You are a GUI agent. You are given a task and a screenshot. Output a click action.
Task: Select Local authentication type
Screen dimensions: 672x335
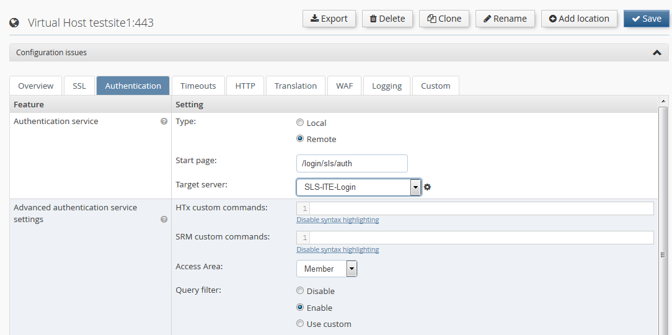click(300, 123)
